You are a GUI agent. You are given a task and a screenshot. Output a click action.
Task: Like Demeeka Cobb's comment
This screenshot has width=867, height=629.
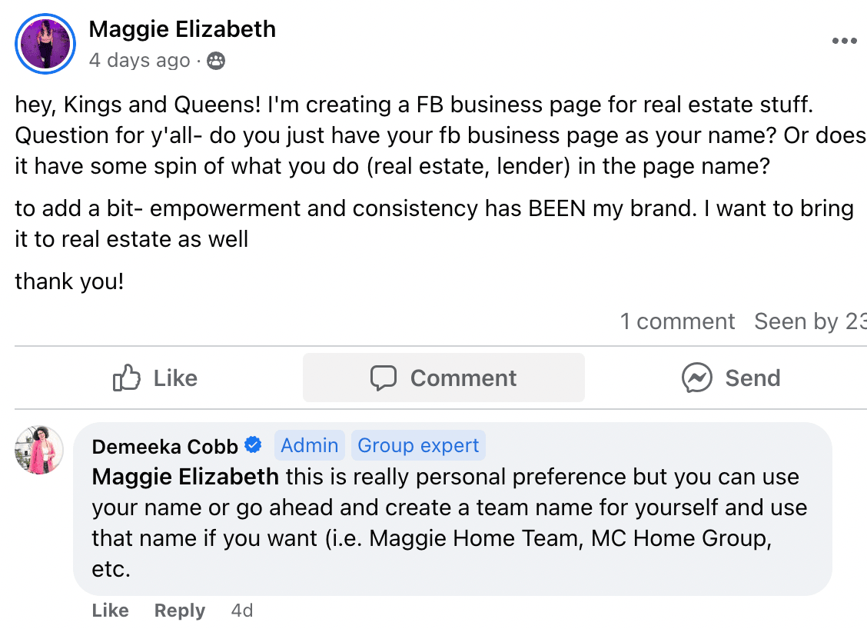click(x=110, y=611)
